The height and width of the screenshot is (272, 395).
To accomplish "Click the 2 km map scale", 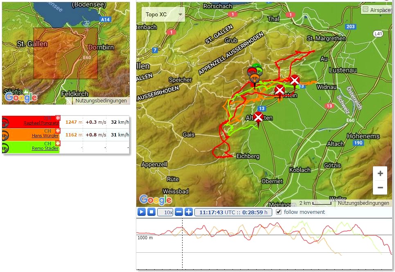I will pyautogui.click(x=315, y=203).
